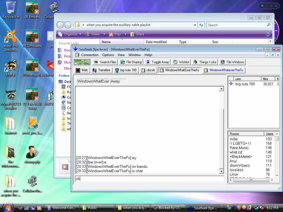This screenshot has width=283, height=212.
Task: Click the Explorer Search box
Action: click(239, 25)
